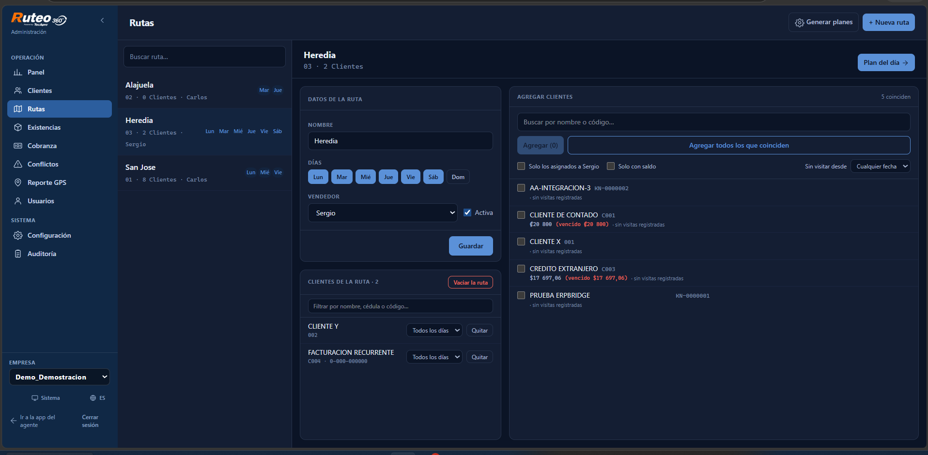Image resolution: width=928 pixels, height=455 pixels.
Task: Open the Conflictos warning triangle icon
Action: click(18, 164)
